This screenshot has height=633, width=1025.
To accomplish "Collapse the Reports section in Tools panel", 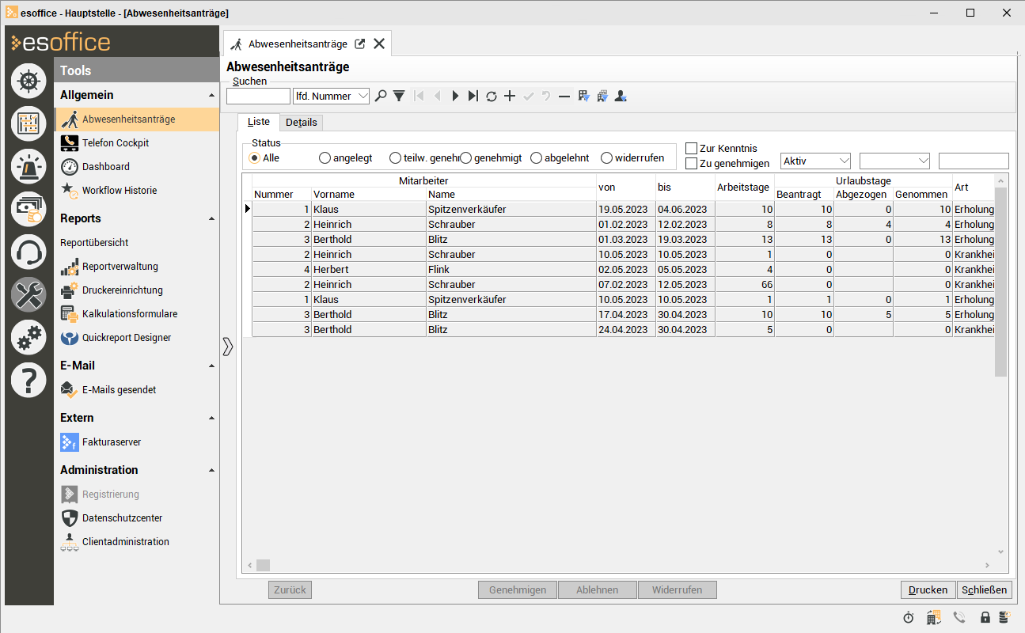I will point(211,218).
